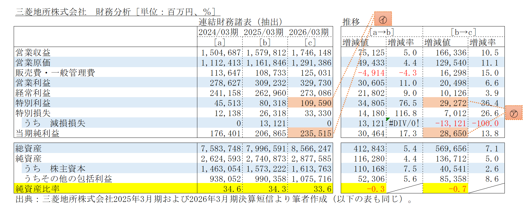This screenshot has height=213, width=528.
Task: Select the yellow ratio cell 33.6
Action: (323, 189)
